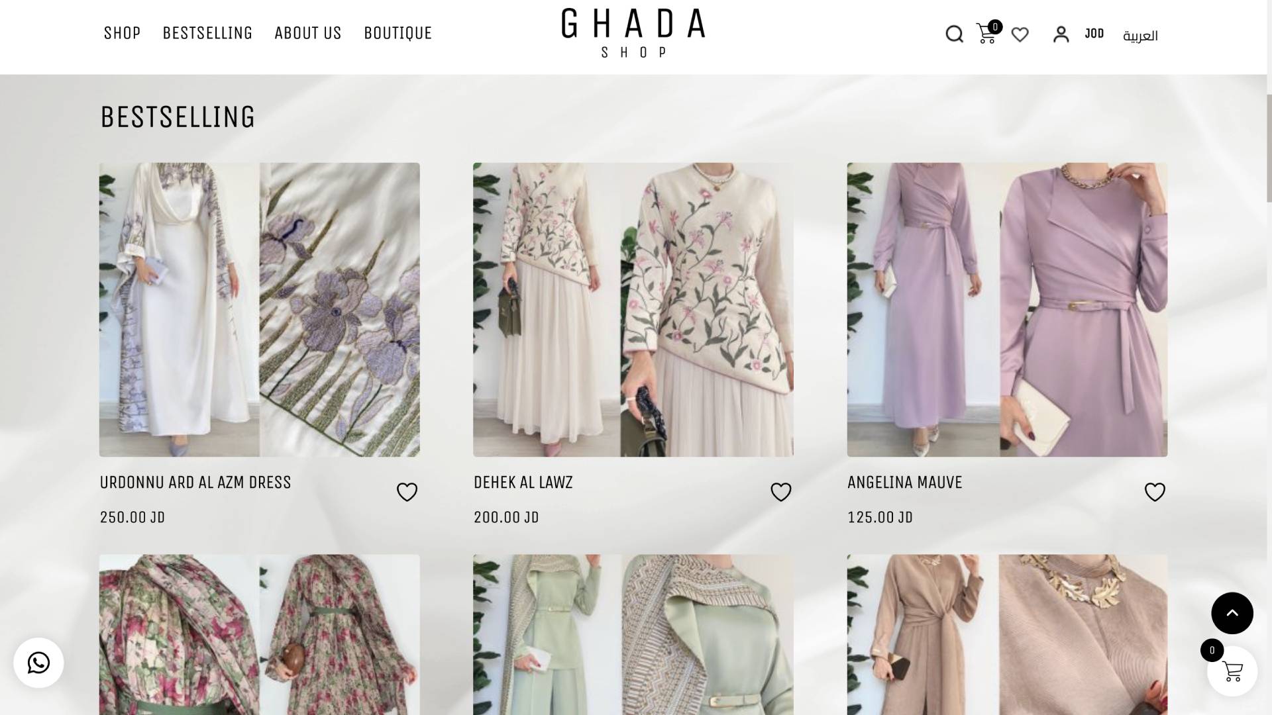Open Angelina Mauve product image
This screenshot has width=1272, height=715.
(x=1007, y=310)
